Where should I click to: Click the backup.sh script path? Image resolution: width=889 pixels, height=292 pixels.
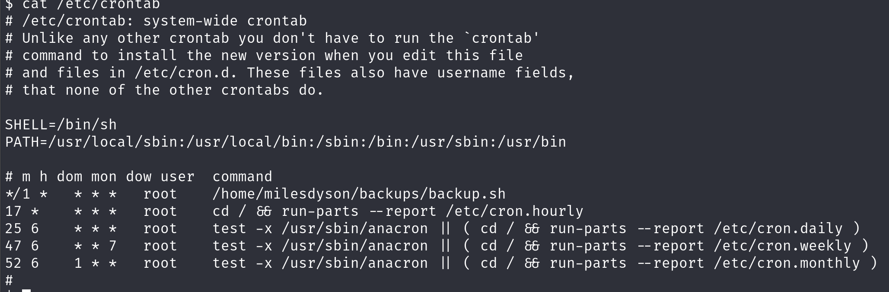pos(359,194)
